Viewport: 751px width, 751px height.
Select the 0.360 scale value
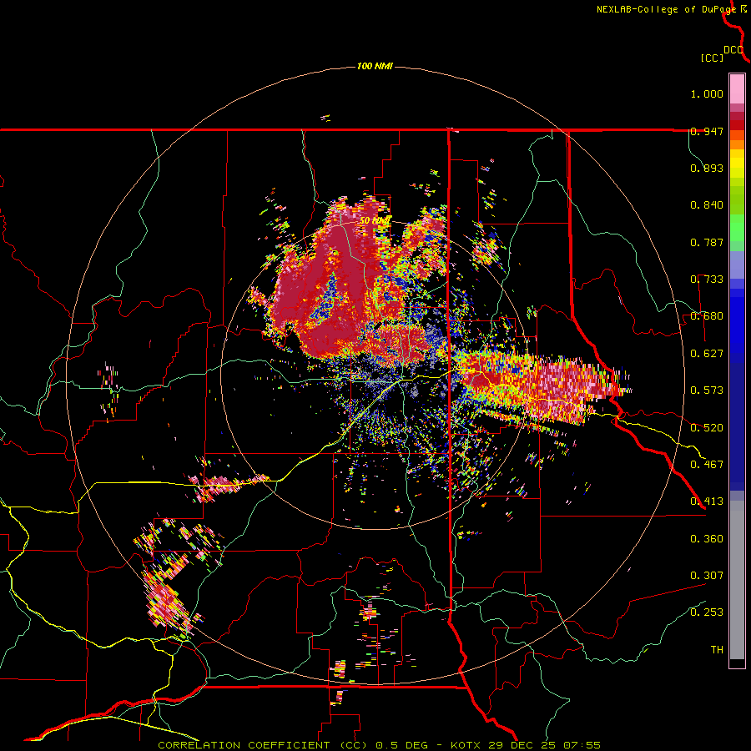pos(707,539)
